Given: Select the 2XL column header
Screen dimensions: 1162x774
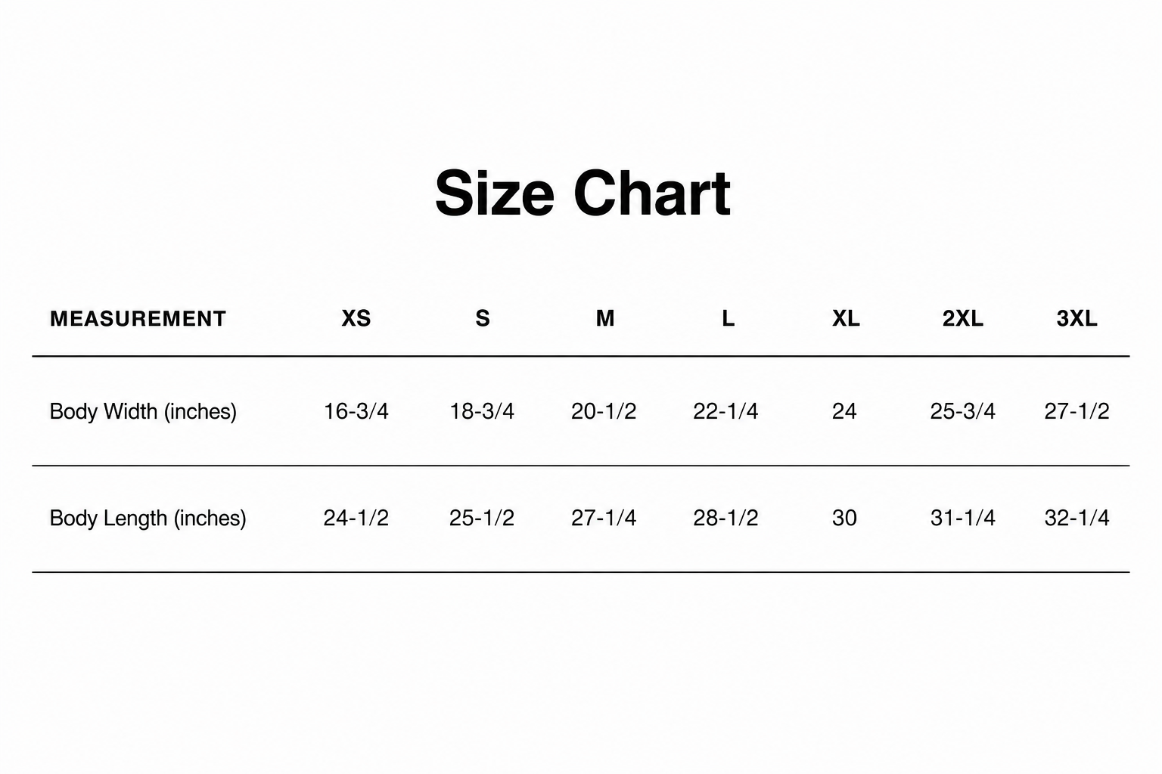Looking at the screenshot, I should pos(963,319).
